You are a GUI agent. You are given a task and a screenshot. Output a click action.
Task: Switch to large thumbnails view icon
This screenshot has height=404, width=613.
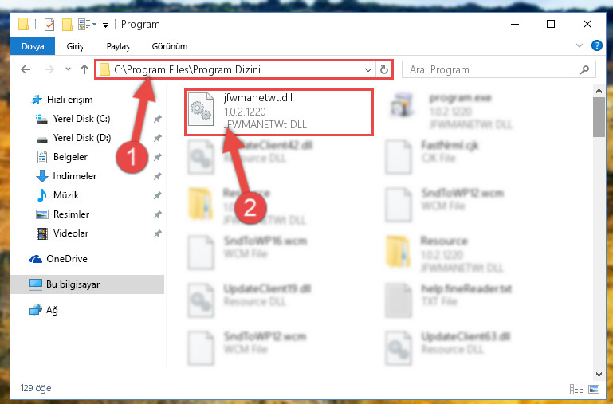[x=594, y=389]
